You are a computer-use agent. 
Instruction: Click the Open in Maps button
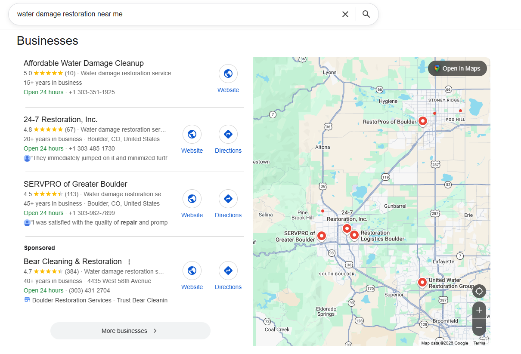coord(457,68)
